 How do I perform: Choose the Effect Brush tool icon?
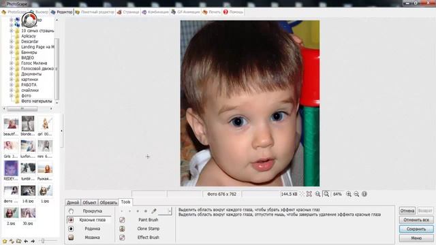122,238
